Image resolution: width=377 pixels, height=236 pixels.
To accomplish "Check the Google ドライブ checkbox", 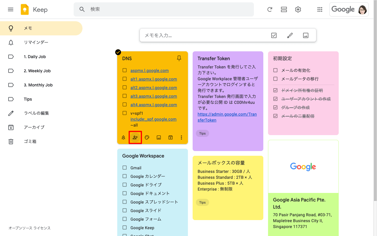I will point(125,185).
